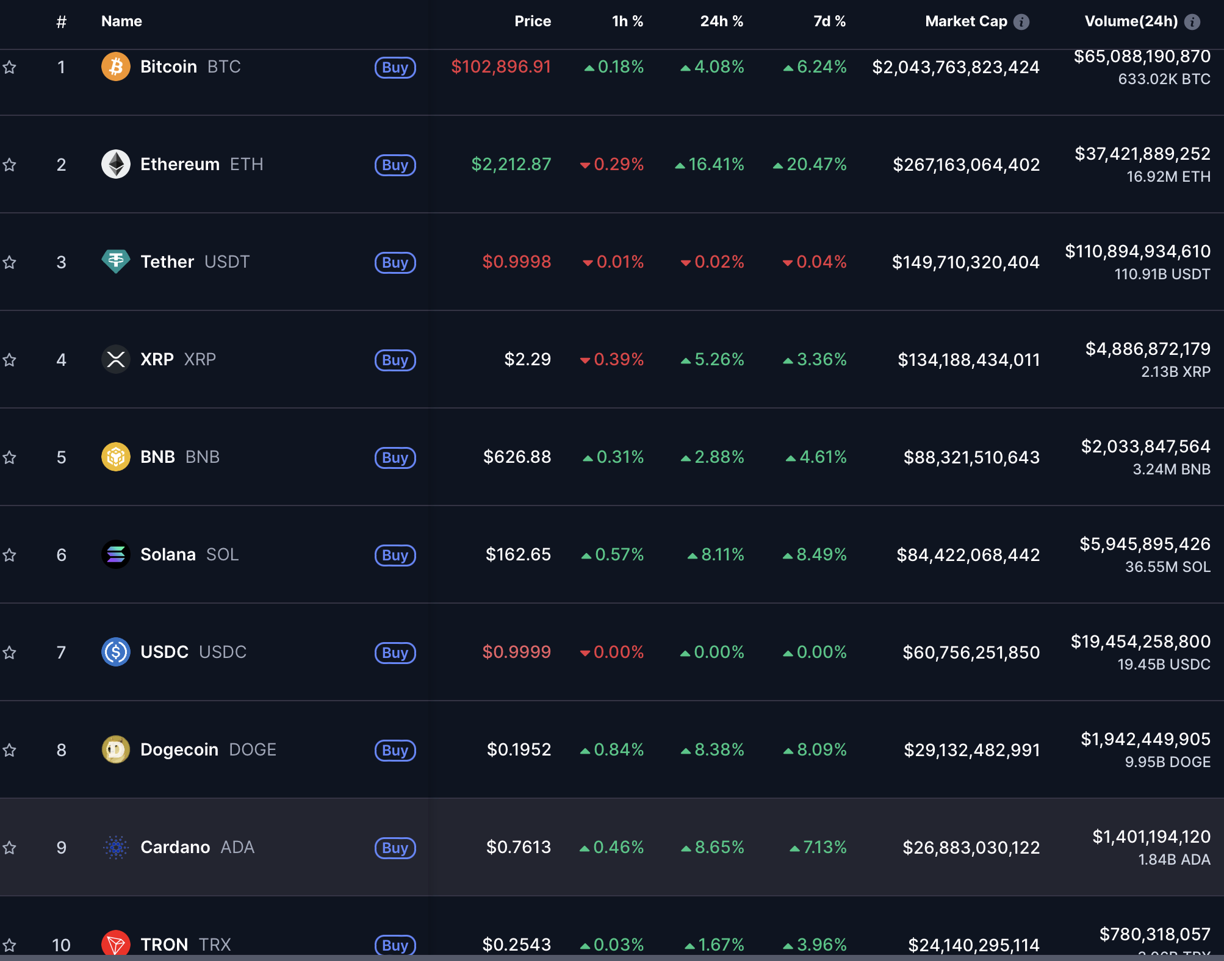Click the Cardano logo icon

(115, 847)
